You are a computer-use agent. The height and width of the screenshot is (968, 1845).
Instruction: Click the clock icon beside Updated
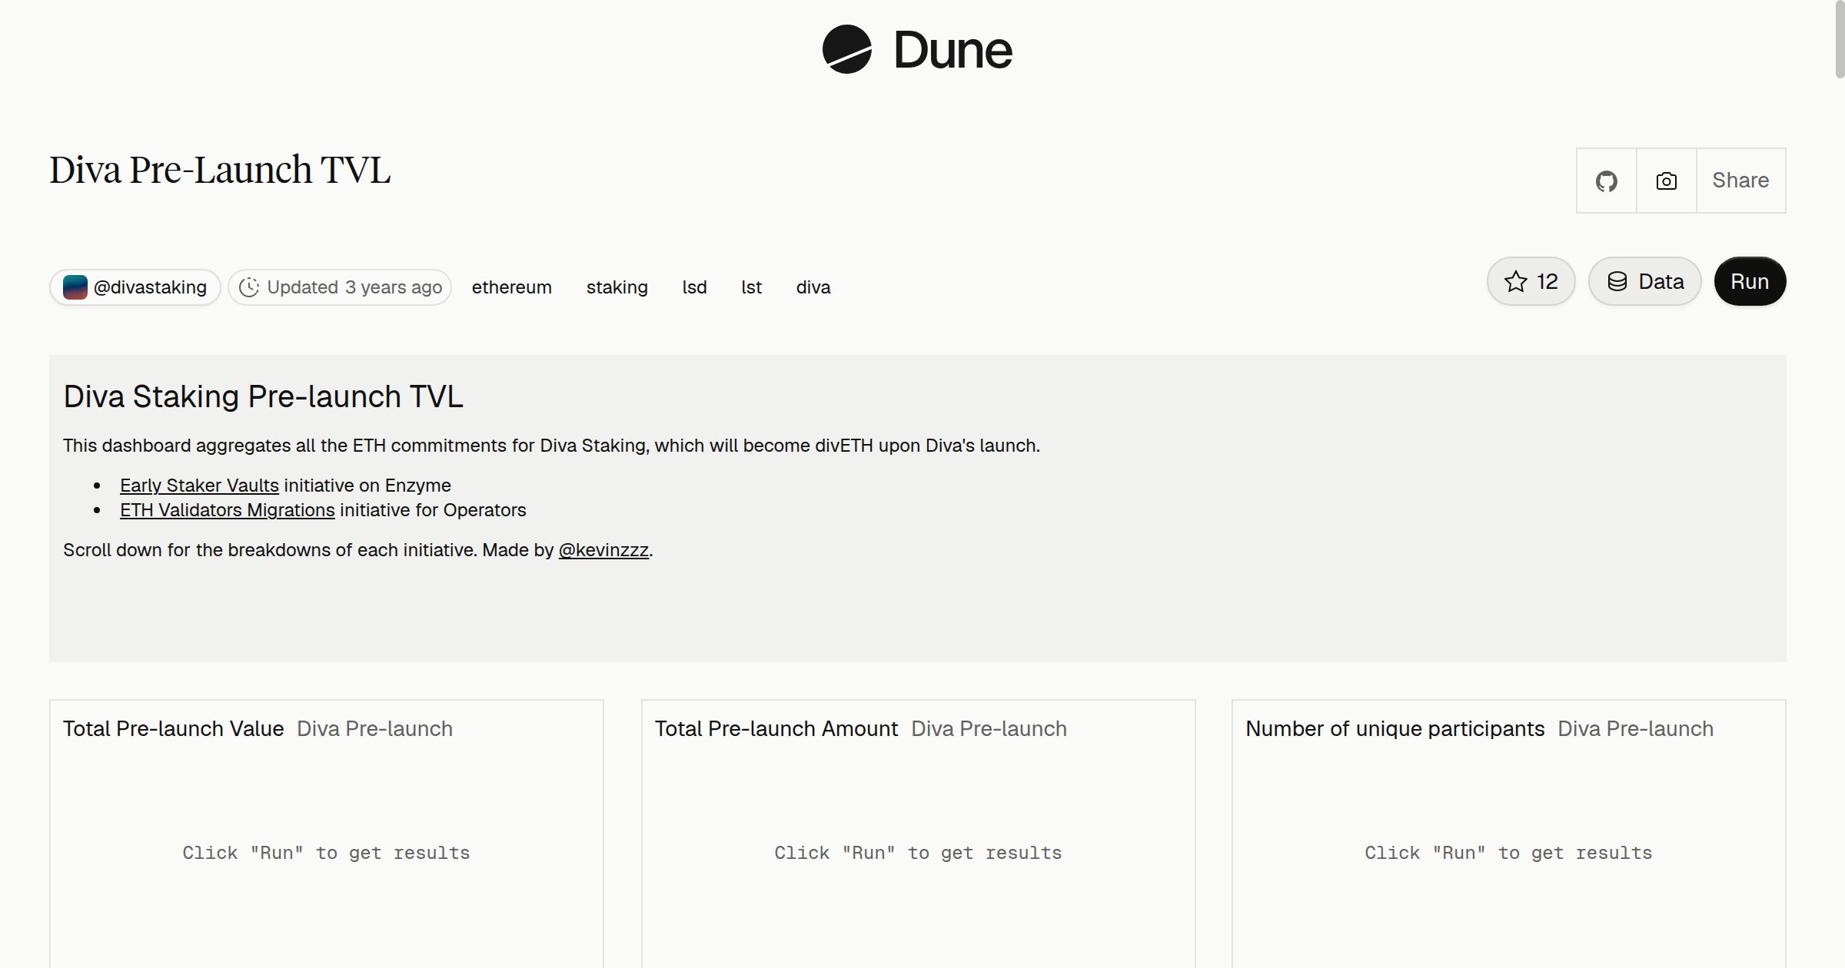(x=248, y=287)
